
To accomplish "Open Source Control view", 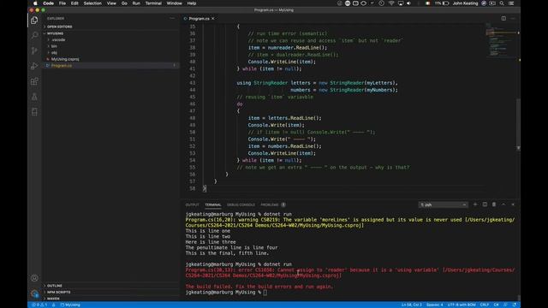I will [x=34, y=50].
